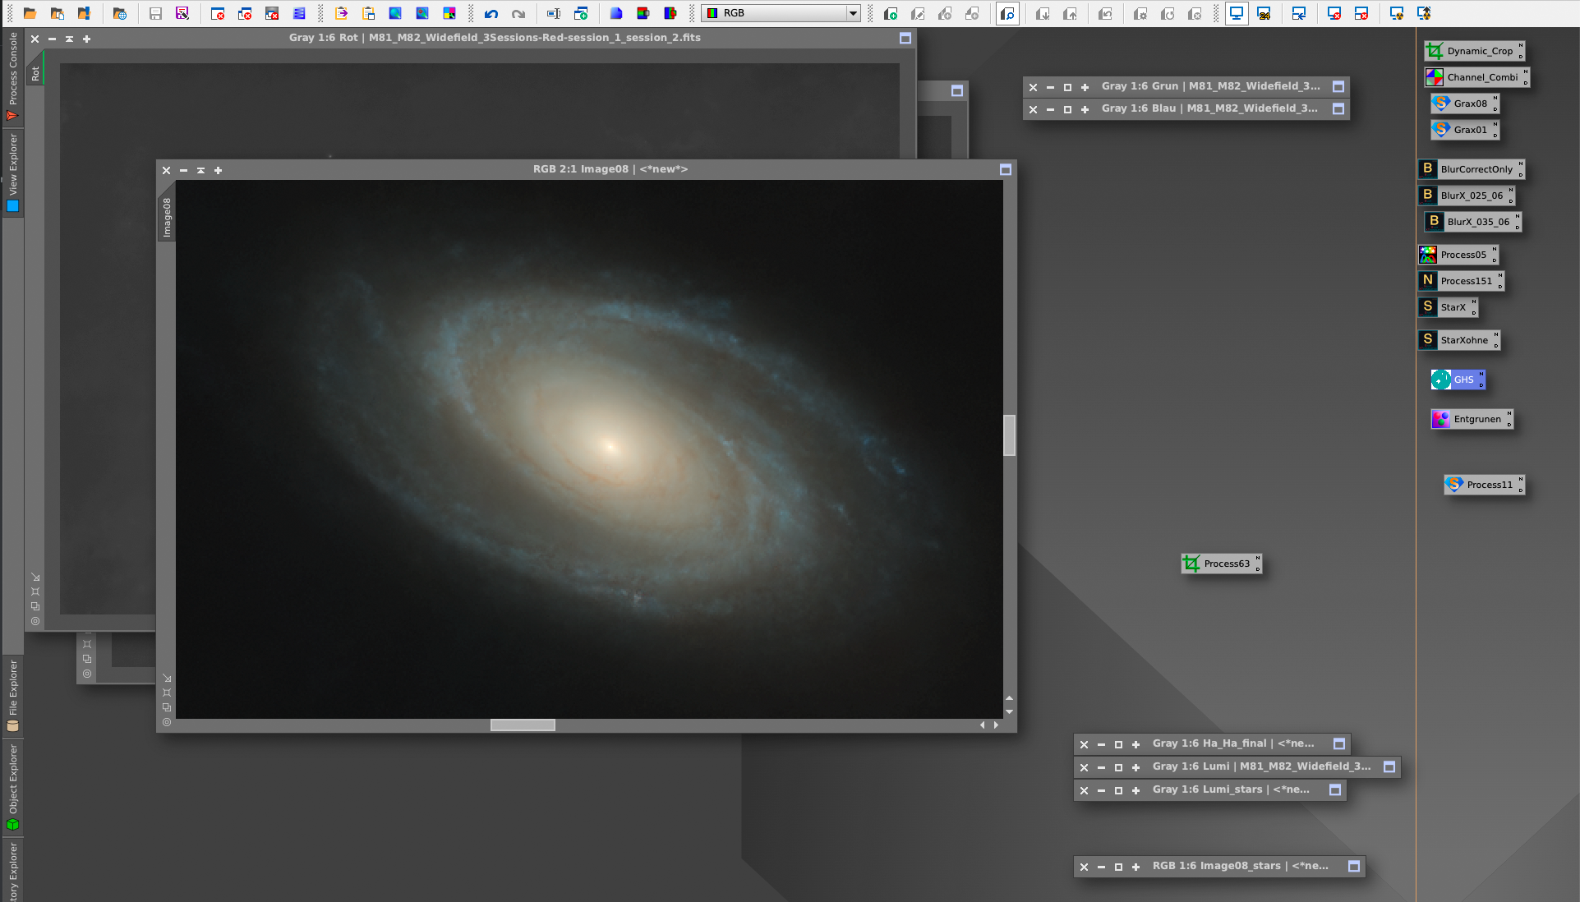Toggle the highlighted blue monitor toolbar button
Viewport: 1580px width, 902px height.
pyautogui.click(x=1237, y=13)
